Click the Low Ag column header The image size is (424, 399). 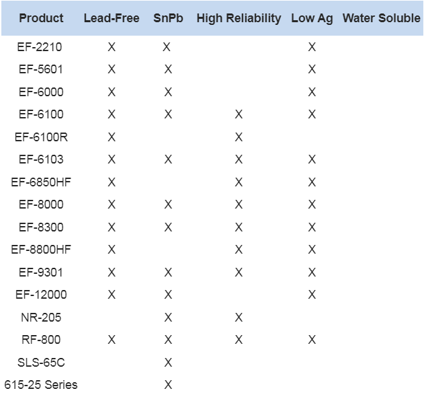point(312,19)
